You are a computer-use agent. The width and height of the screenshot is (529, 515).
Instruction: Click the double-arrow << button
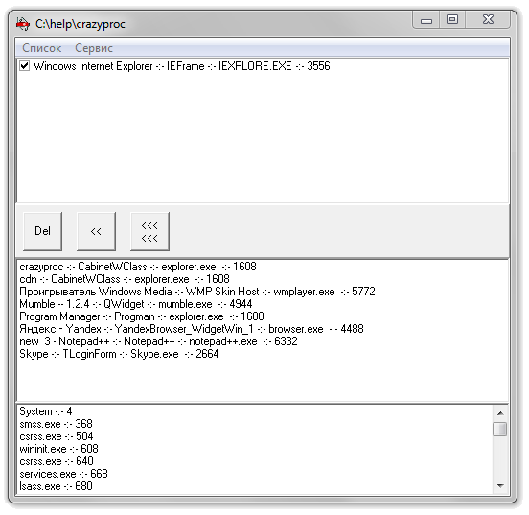96,231
